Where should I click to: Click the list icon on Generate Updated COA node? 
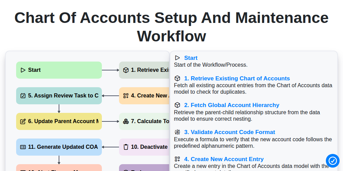click(x=23, y=147)
